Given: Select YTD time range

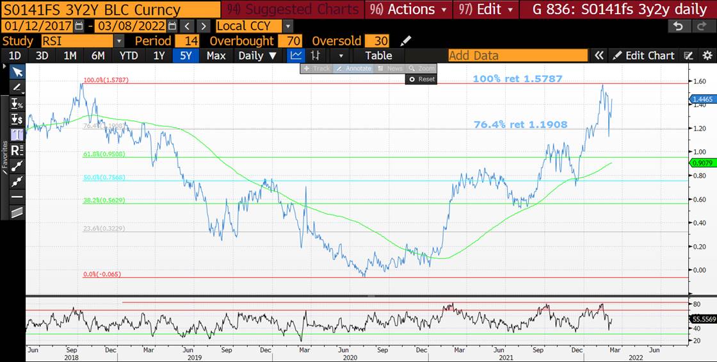Looking at the screenshot, I should 129,56.
